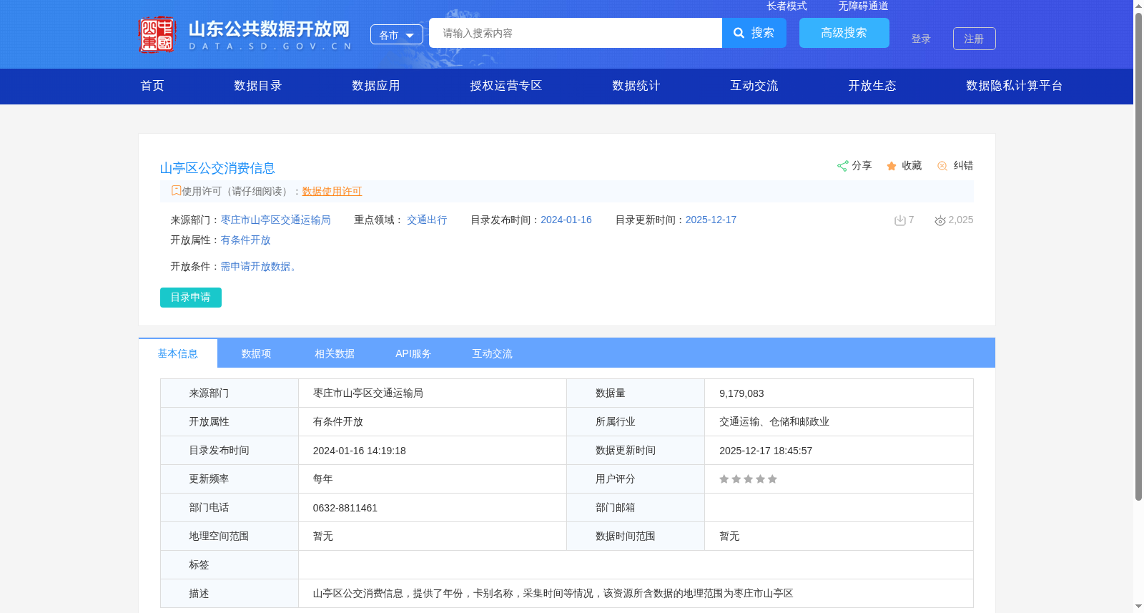Click the view count eye icon

tap(940, 220)
